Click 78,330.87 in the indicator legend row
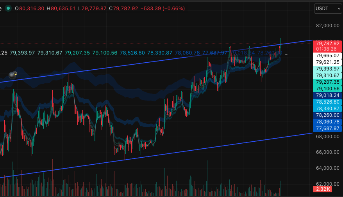 tap(160, 53)
